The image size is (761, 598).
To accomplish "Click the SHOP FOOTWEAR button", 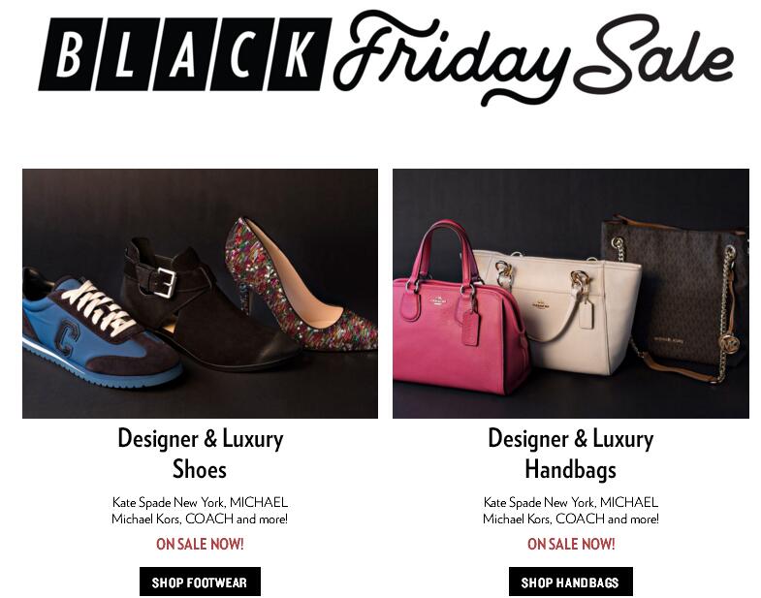I will 200,582.
